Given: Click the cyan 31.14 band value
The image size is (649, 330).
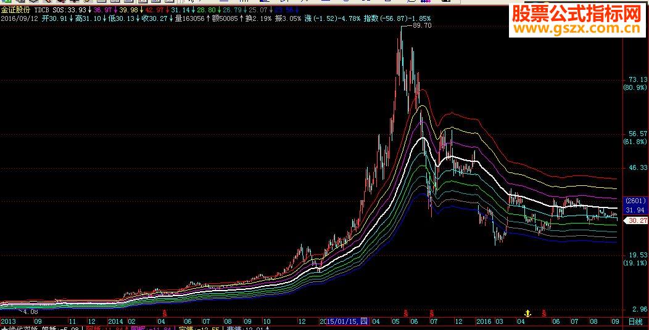Looking at the screenshot, I should 180,9.
